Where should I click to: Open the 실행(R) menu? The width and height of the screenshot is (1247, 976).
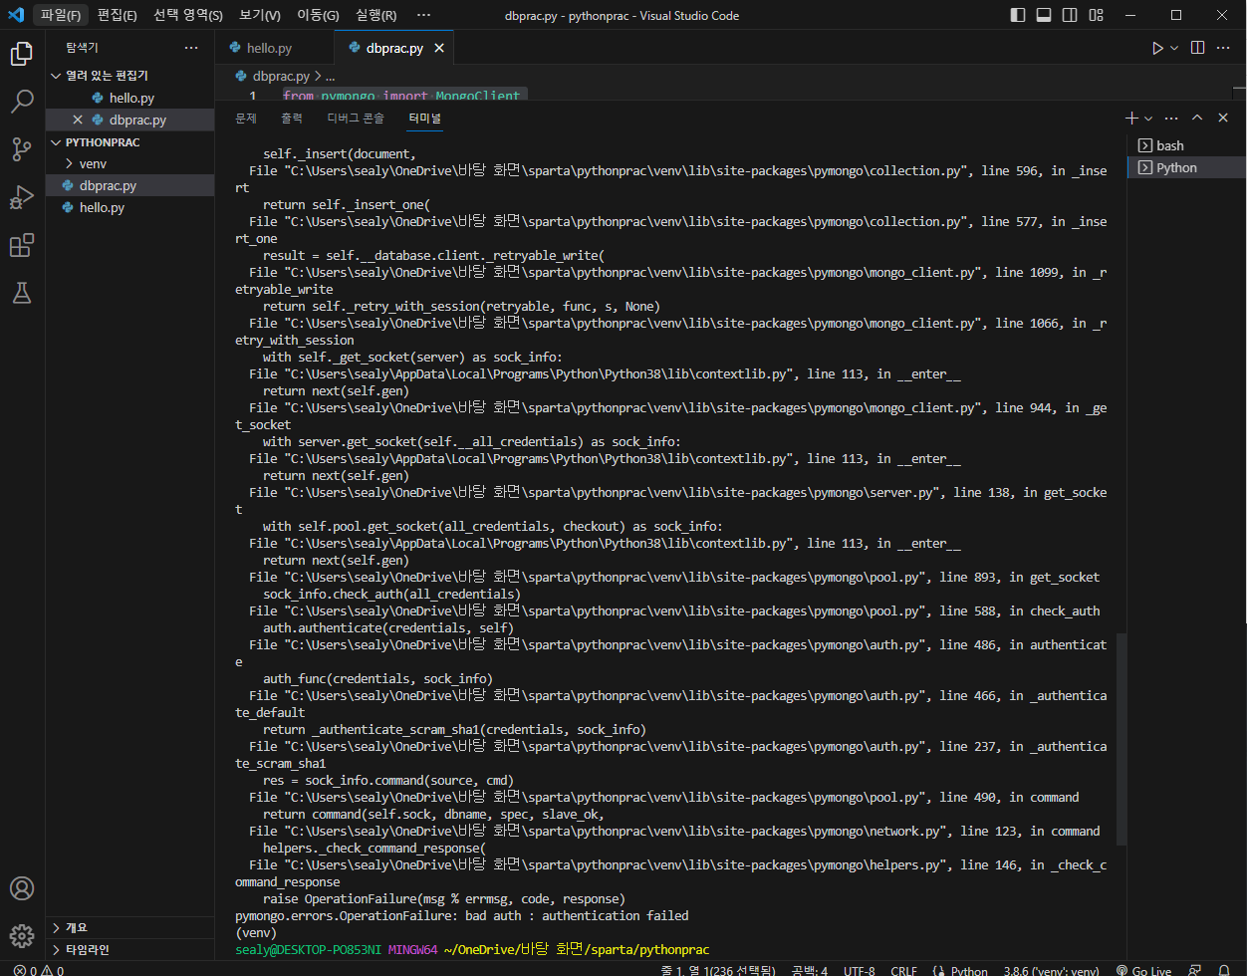pyautogui.click(x=375, y=15)
